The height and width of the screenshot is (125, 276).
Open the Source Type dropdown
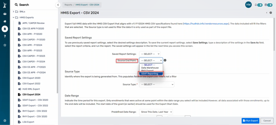click(157, 84)
